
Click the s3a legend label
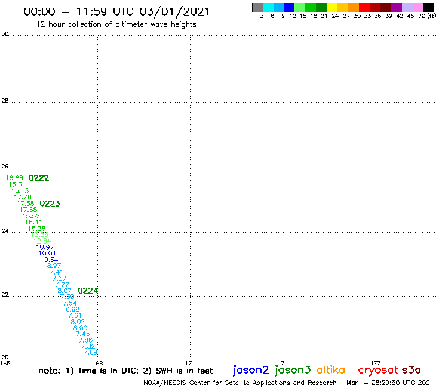pos(412,370)
